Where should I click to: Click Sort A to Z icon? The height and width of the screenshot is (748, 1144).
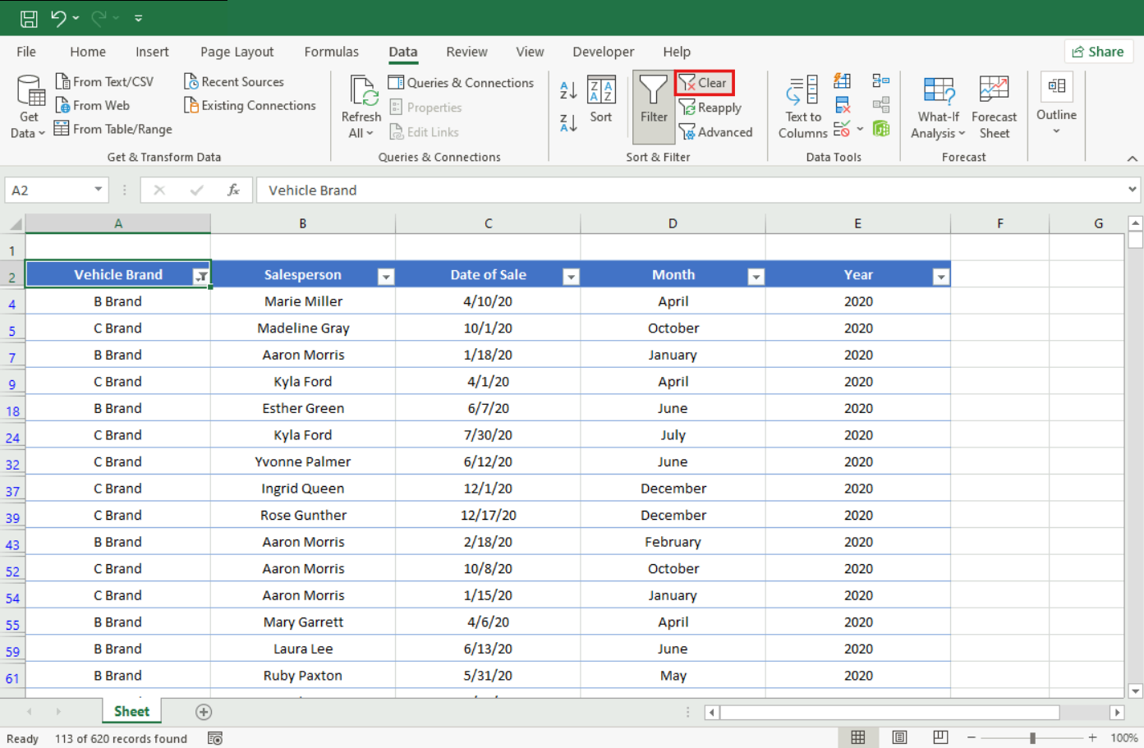point(568,90)
